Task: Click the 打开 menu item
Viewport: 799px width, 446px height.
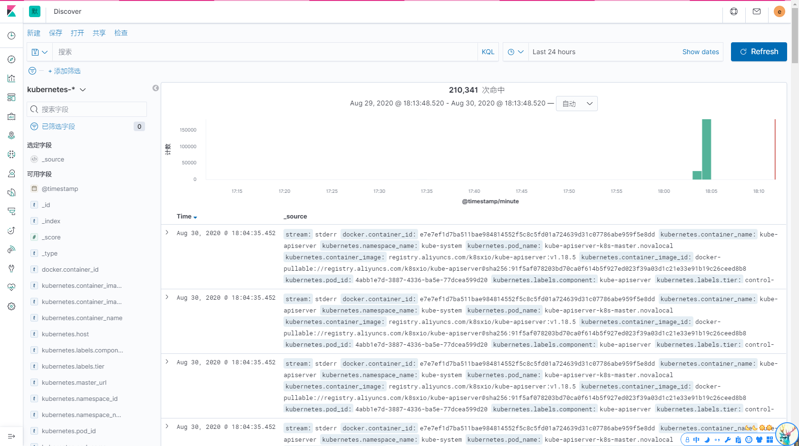Action: [x=78, y=33]
